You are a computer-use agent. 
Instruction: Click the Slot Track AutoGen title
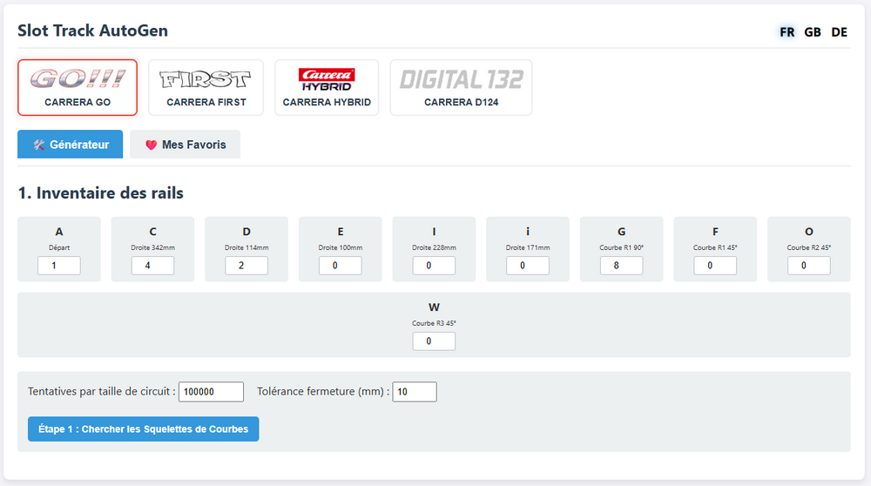[x=93, y=30]
